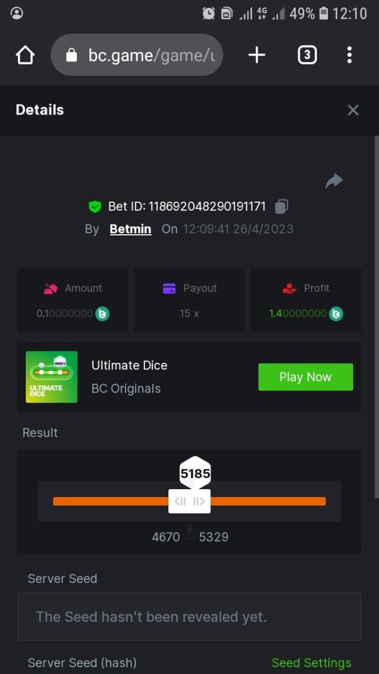
Task: Close the Details panel
Action: (353, 110)
